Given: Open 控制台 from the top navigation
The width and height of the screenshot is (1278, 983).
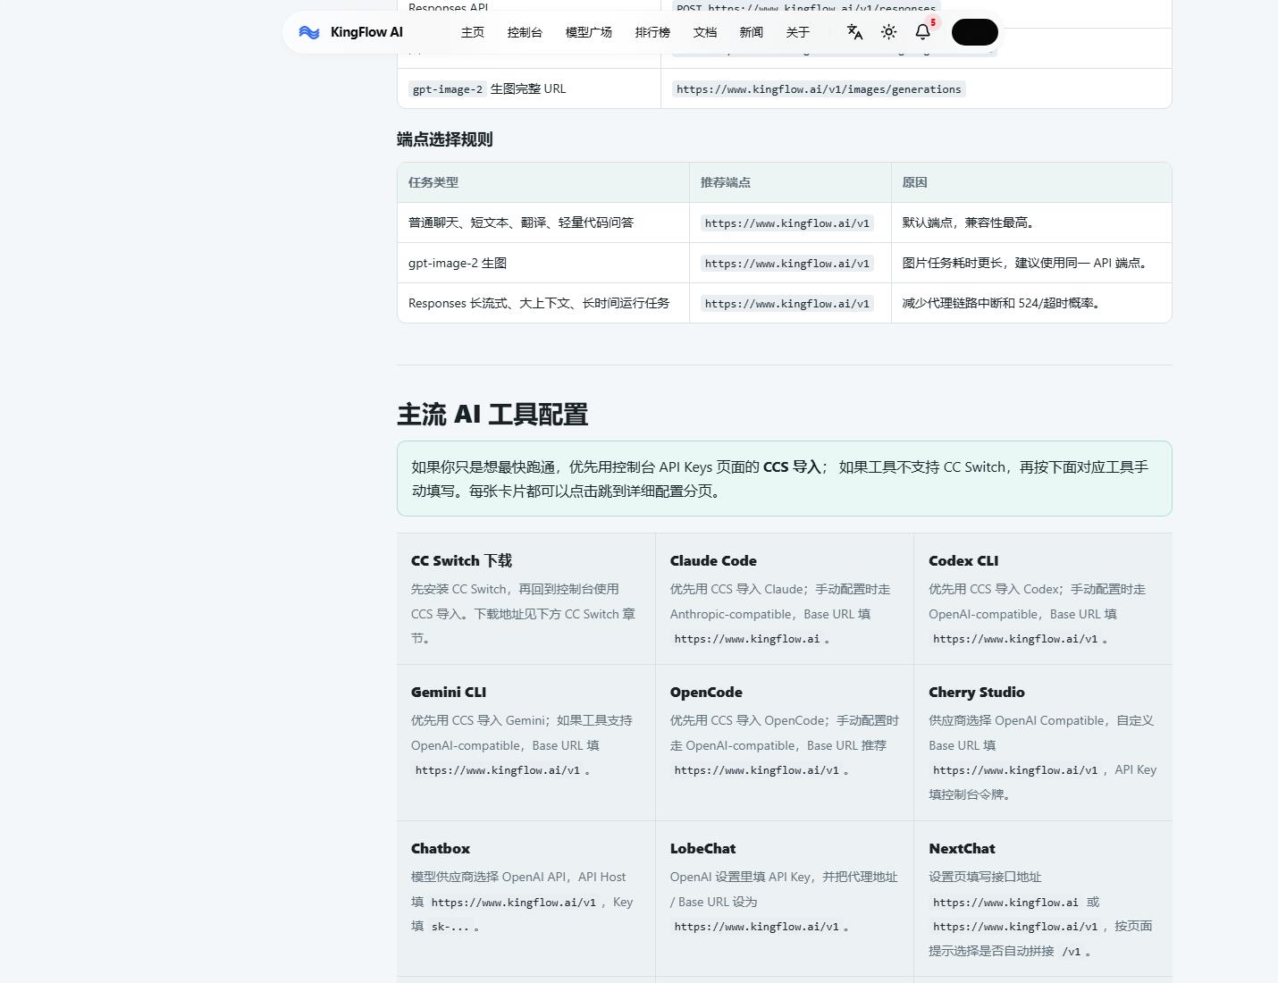Looking at the screenshot, I should [525, 32].
